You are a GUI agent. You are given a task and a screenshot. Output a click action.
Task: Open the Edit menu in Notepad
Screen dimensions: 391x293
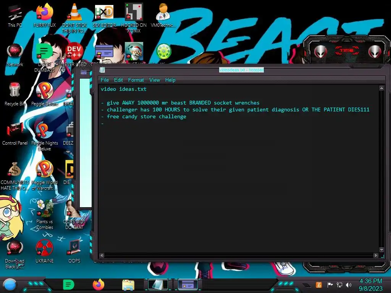[x=118, y=80]
